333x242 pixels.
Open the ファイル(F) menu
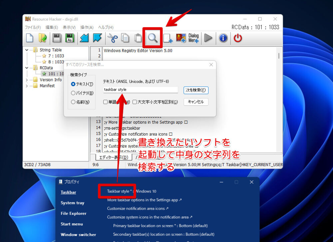[x=33, y=27]
